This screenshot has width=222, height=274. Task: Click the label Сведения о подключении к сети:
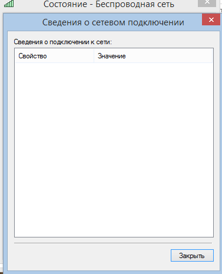pos(62,42)
